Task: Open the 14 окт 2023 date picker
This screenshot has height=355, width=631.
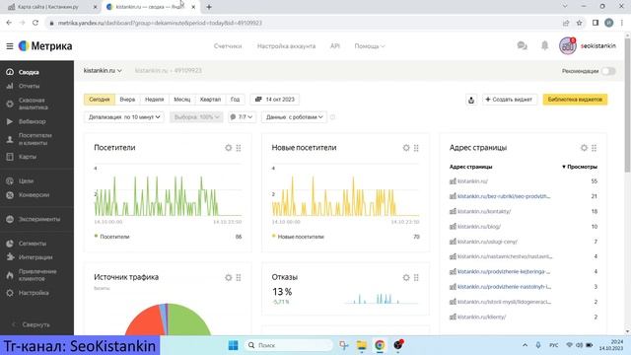Action: [275, 100]
